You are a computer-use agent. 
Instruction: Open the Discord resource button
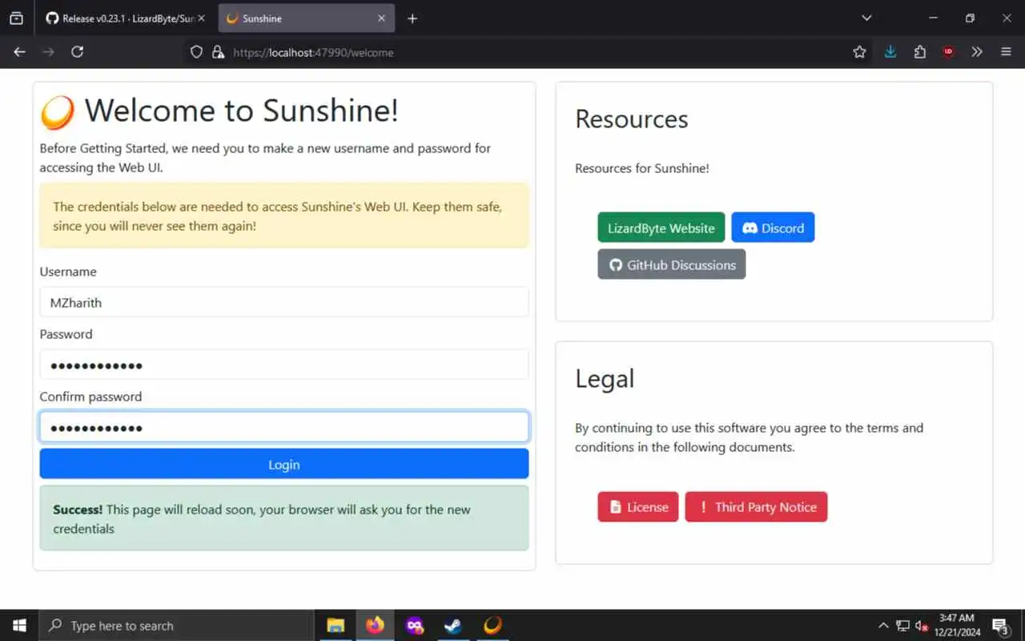tap(773, 228)
